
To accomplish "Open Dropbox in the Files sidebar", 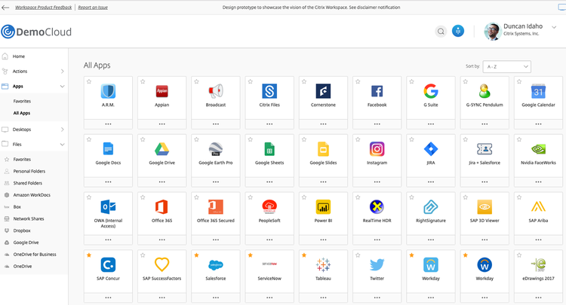I will pyautogui.click(x=22, y=230).
